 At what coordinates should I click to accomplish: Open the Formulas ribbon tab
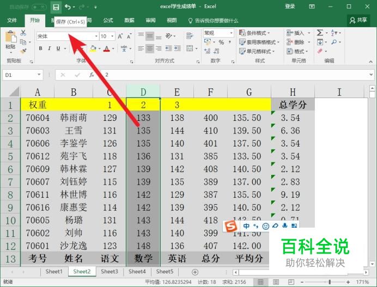(x=108, y=21)
